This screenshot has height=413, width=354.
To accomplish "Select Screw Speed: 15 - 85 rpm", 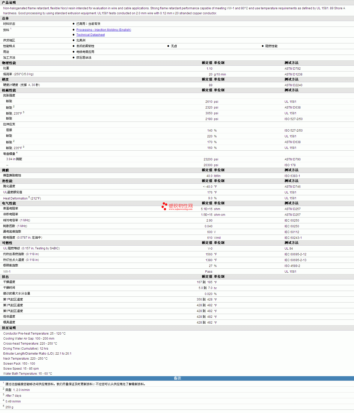I will click(21, 369).
